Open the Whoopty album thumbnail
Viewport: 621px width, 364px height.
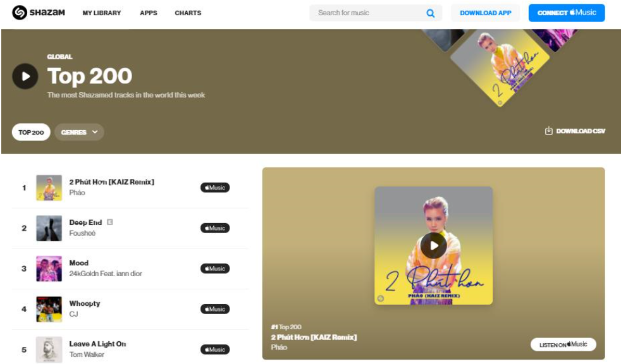pyautogui.click(x=49, y=309)
